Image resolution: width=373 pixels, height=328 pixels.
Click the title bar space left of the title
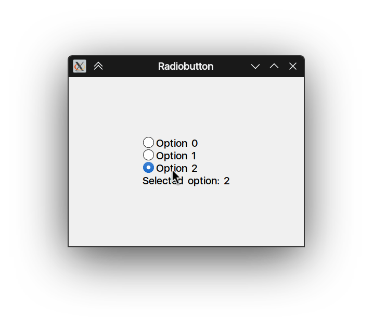point(130,66)
